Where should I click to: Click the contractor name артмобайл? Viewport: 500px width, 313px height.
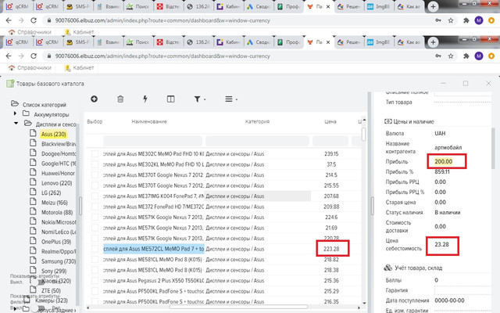coord(448,147)
